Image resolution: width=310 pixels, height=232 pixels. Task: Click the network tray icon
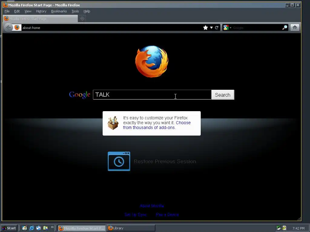pos(279,228)
